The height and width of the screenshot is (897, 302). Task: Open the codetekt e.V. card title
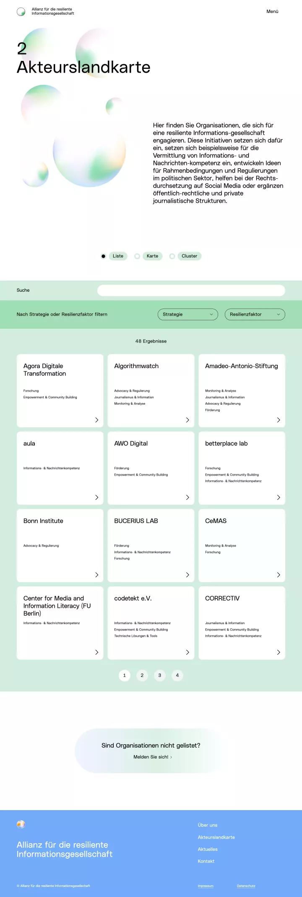click(133, 599)
